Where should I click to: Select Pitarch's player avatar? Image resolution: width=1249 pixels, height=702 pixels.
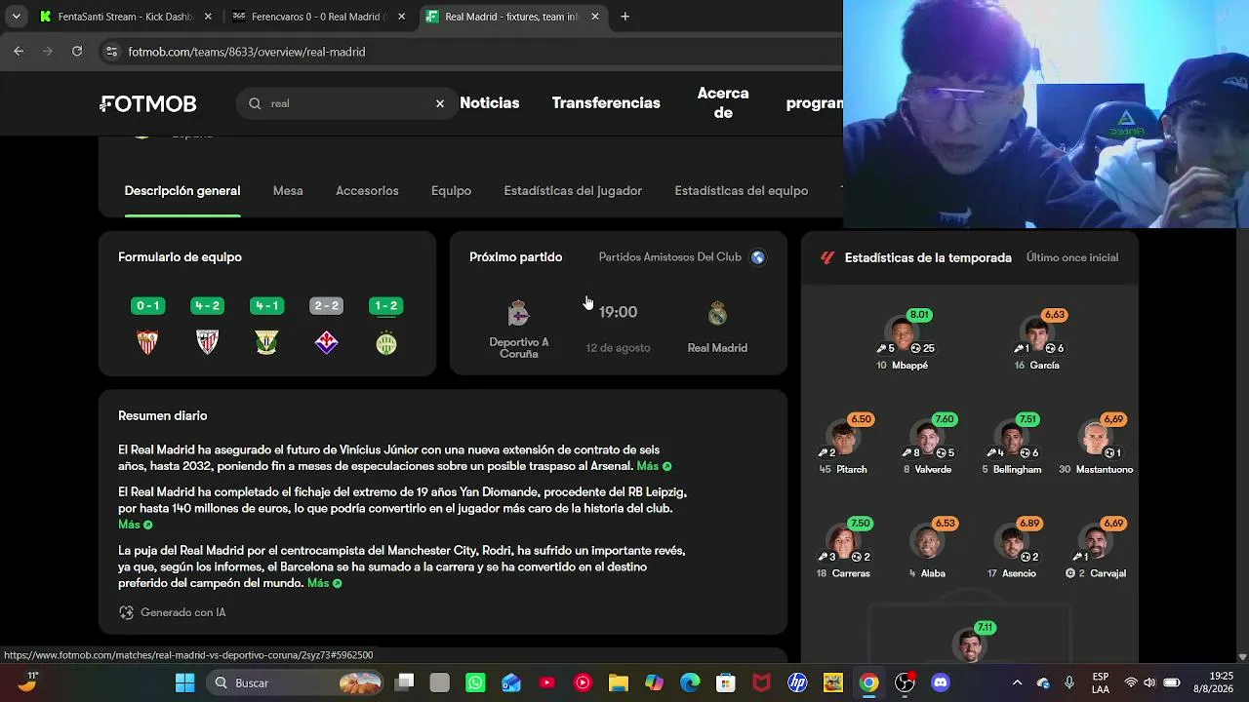click(844, 440)
